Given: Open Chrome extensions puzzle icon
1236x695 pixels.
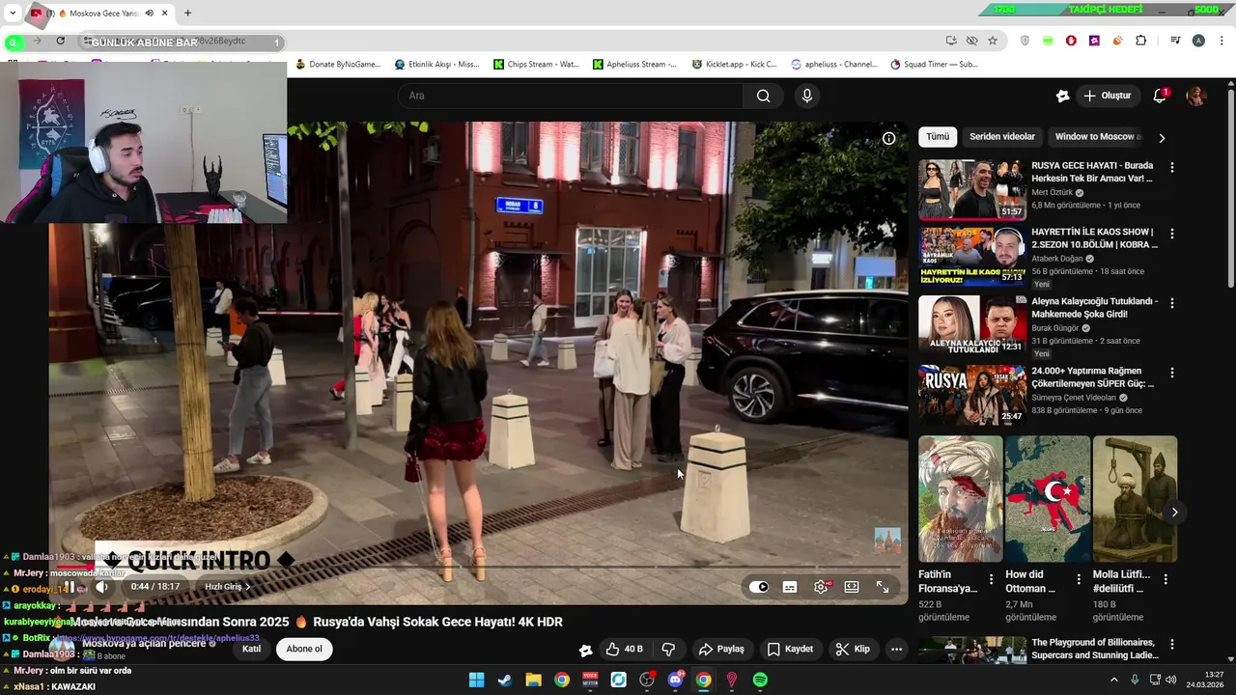Looking at the screenshot, I should [1140, 41].
